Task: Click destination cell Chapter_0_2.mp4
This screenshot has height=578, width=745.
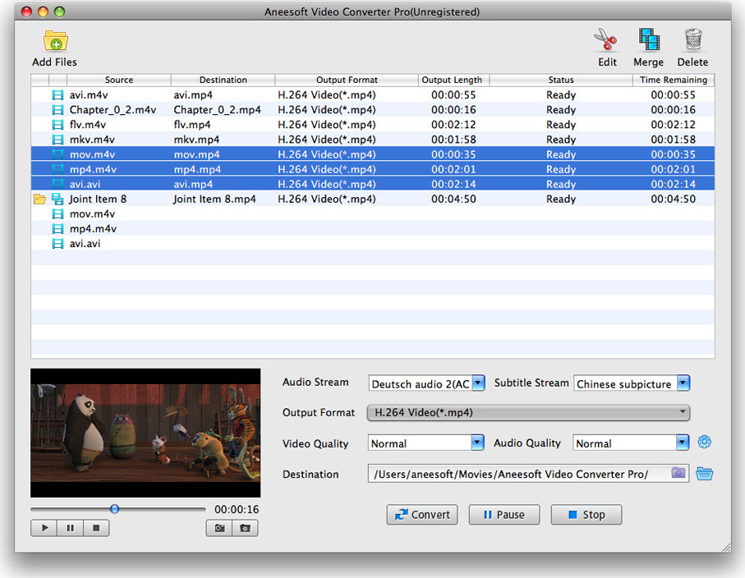Action: (x=217, y=110)
